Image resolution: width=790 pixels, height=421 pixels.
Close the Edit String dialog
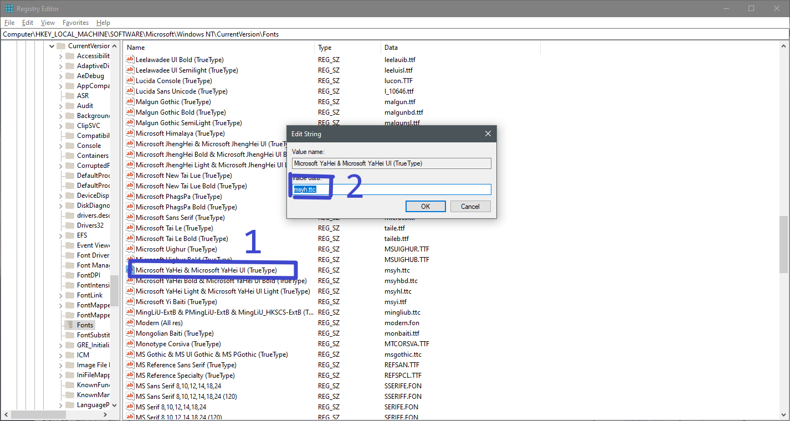click(488, 134)
